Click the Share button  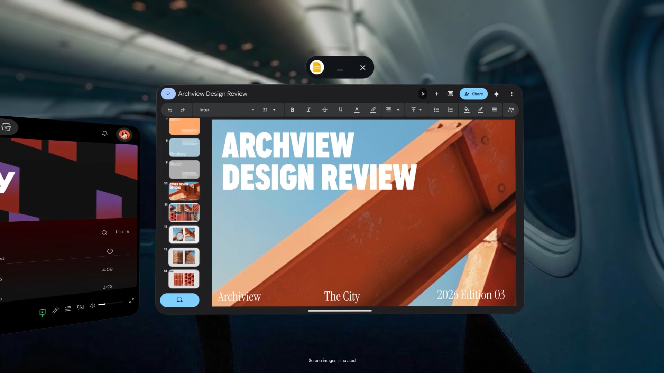pos(473,94)
